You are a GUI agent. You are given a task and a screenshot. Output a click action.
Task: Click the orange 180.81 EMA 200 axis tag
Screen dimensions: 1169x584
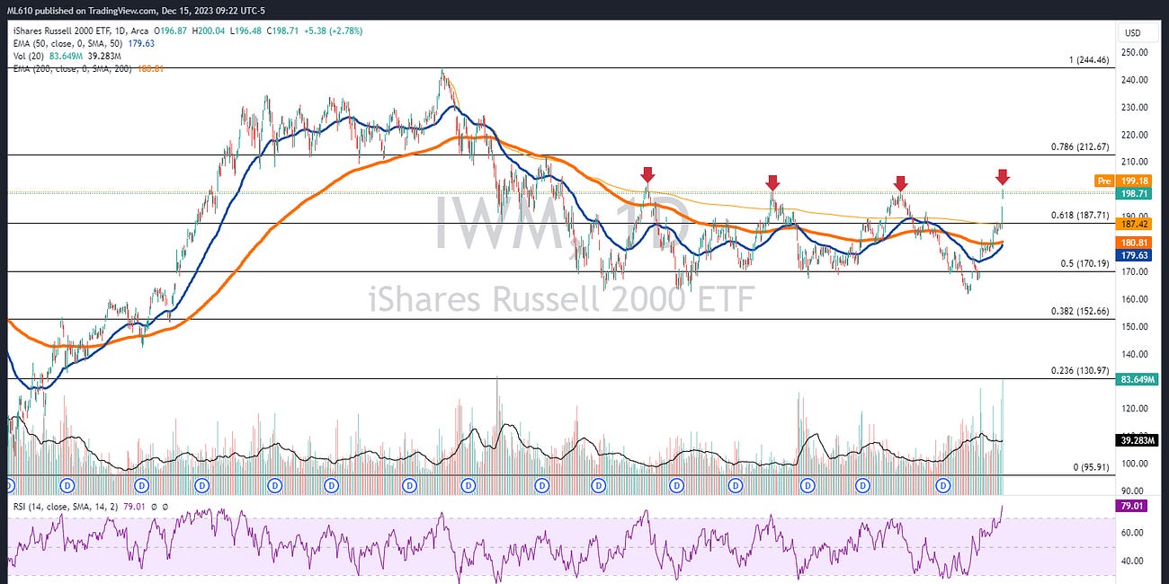tap(1133, 243)
